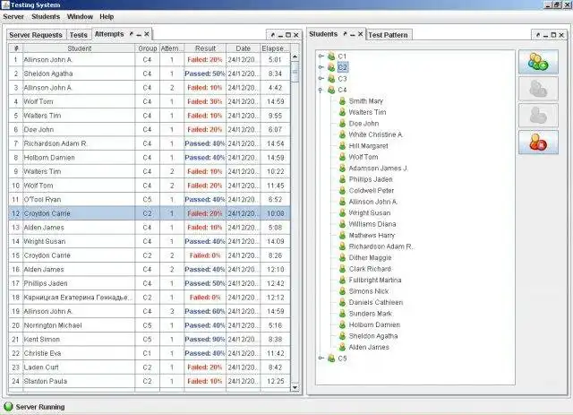Select row 21 Kent Simon in attempts
The height and width of the screenshot is (415, 573).
(x=150, y=339)
